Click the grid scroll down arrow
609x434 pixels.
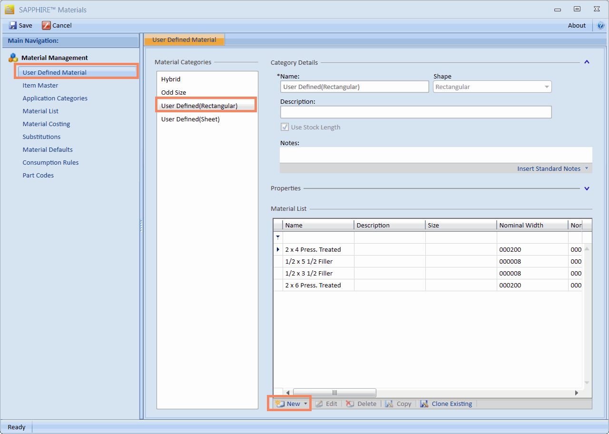pos(587,383)
